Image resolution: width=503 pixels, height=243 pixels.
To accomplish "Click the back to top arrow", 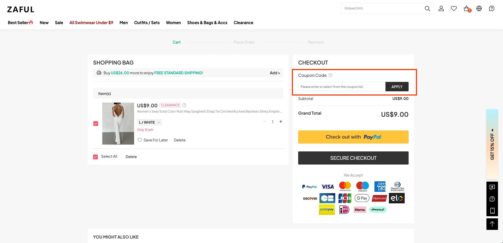I will pyautogui.click(x=492, y=224).
